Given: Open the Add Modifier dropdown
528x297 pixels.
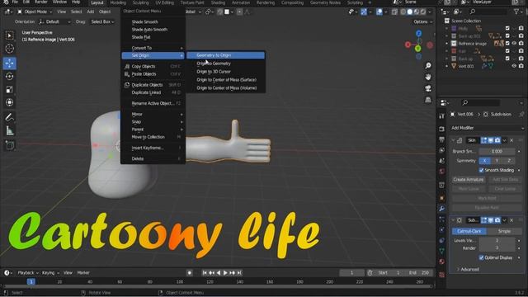Looking at the screenshot, I should click(488, 128).
